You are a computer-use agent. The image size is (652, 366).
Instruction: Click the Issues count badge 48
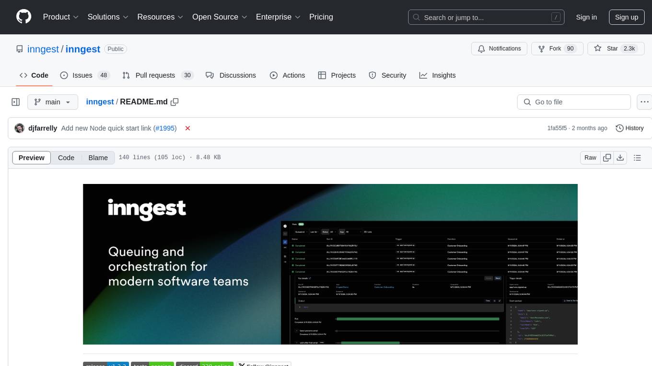pos(104,75)
